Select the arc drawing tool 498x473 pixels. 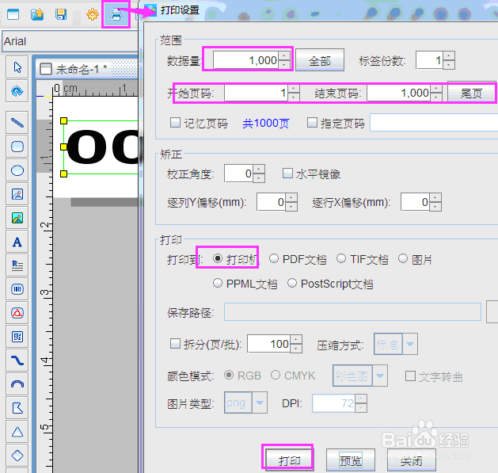(17, 384)
